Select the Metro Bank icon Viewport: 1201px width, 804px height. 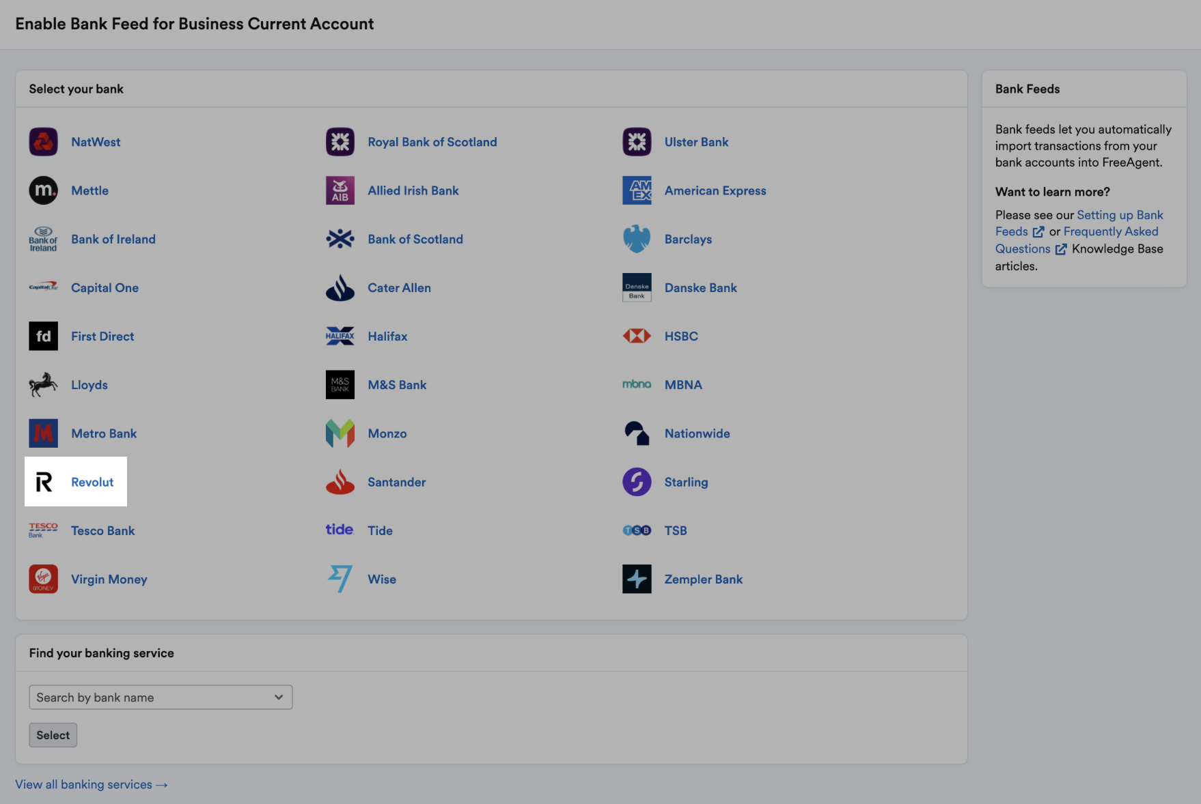point(43,433)
